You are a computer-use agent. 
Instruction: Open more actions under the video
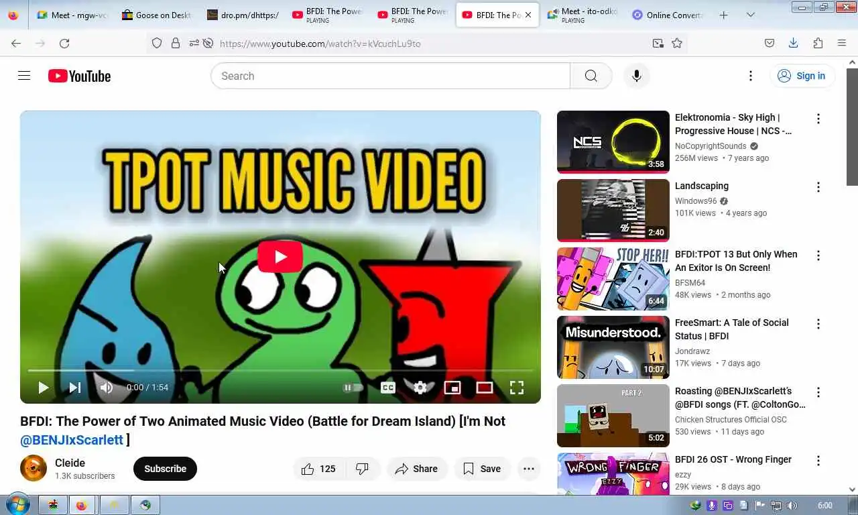click(x=529, y=469)
